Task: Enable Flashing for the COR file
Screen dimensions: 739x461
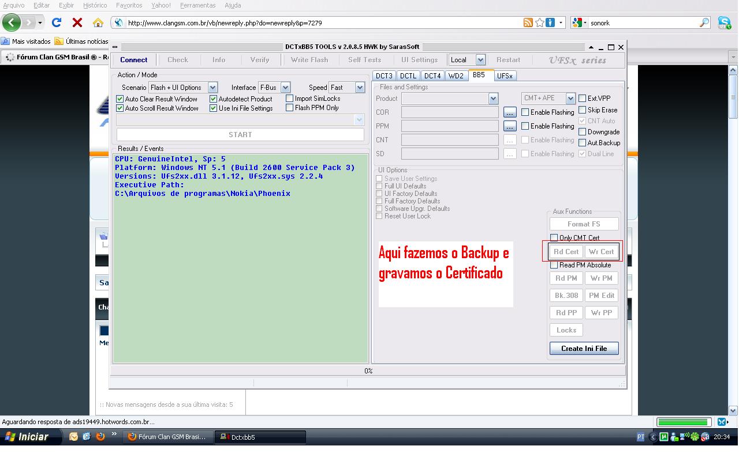Action: click(x=525, y=112)
